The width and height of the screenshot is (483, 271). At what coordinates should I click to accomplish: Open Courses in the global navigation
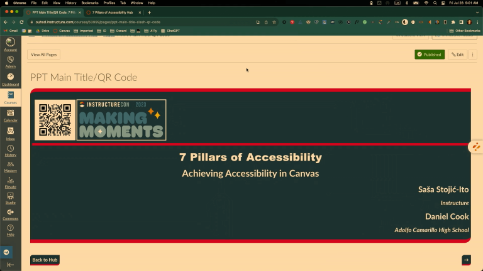tap(11, 98)
